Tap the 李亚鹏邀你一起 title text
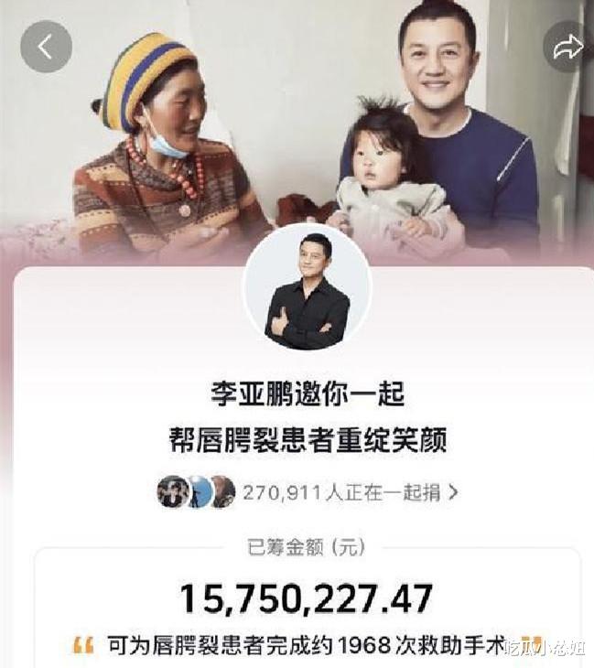 click(x=308, y=393)
